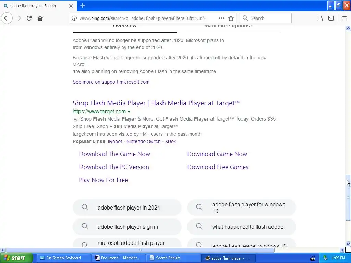Screen dimensions: 351x263
Task: Click Play Now For Free link
Action: pos(104,180)
